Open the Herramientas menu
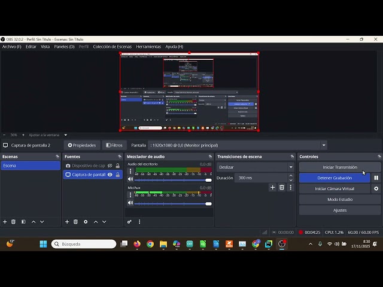This screenshot has width=383, height=287. 148,47
